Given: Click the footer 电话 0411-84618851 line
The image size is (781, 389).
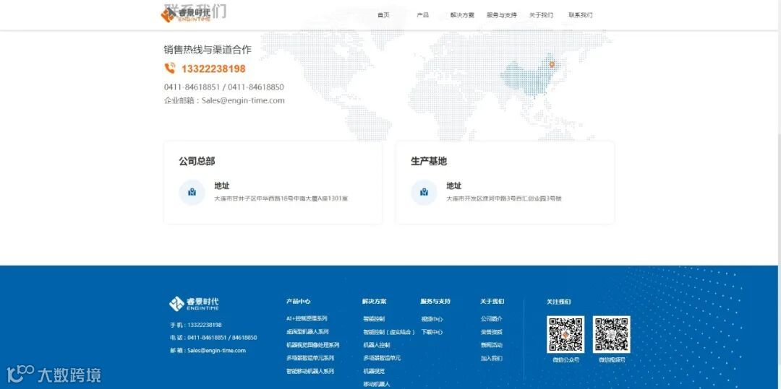Looking at the screenshot, I should point(213,338).
